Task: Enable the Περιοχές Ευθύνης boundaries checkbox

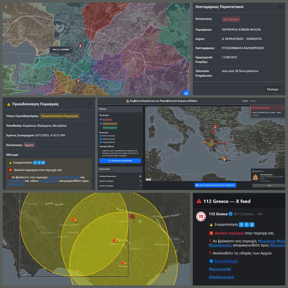Action: click(x=101, y=151)
